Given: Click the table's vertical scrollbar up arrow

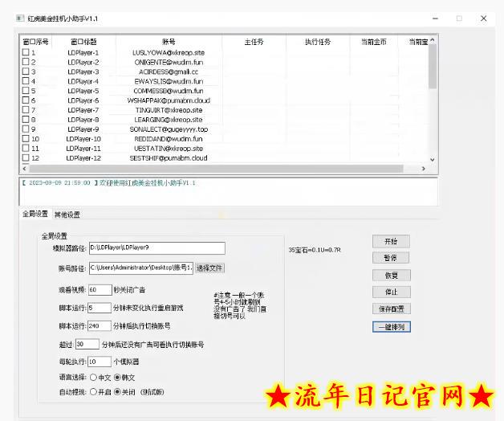Looking at the screenshot, I should coord(433,40).
